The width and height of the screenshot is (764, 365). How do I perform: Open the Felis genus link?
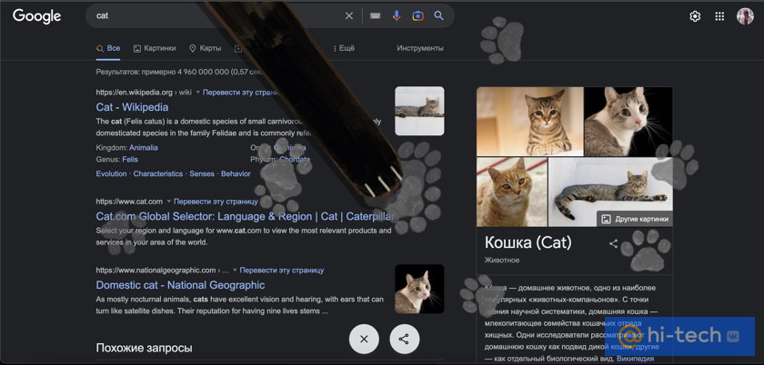click(130, 159)
